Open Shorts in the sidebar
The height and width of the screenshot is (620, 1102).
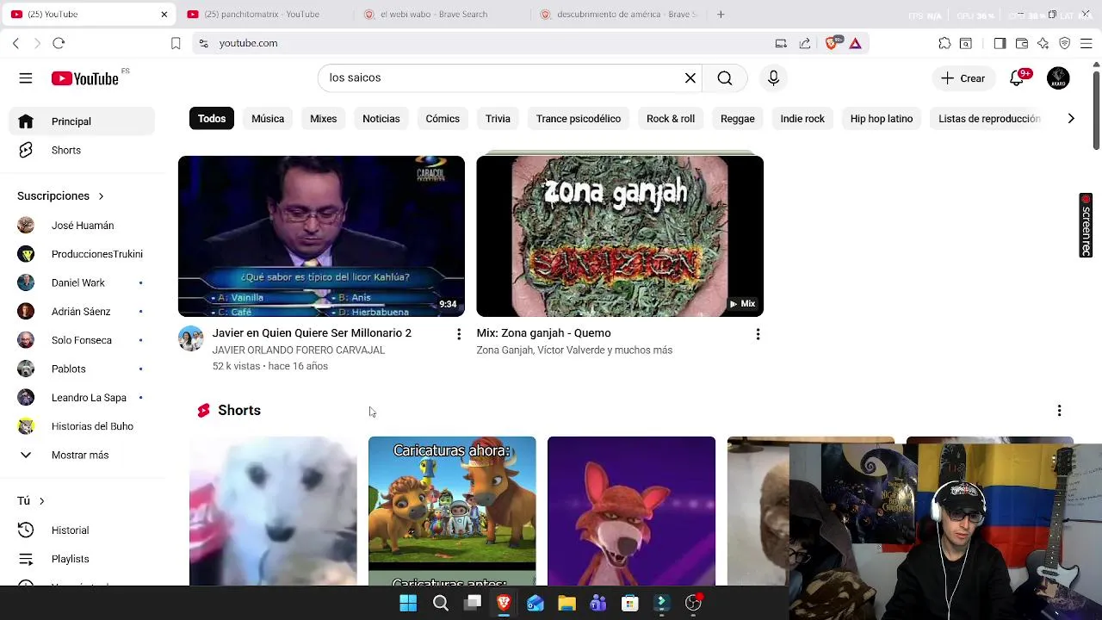click(82, 150)
